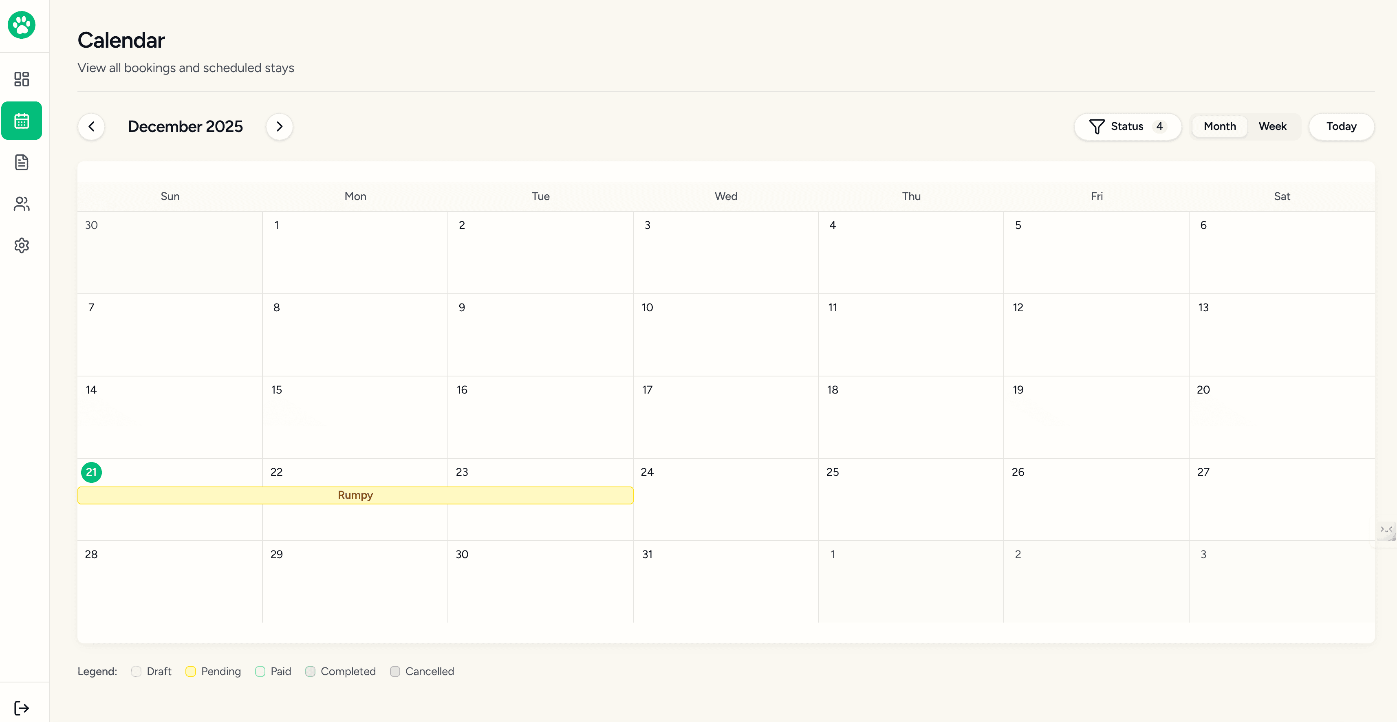
Task: Check the Completed status in the legend
Action: coord(311,671)
